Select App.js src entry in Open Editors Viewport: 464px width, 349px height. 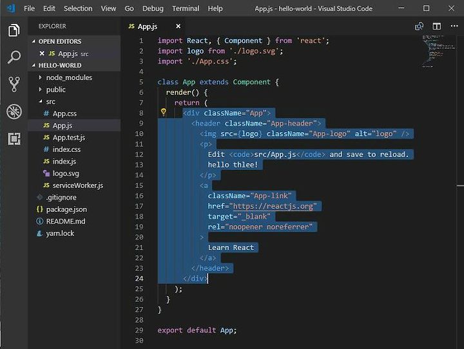coord(74,53)
